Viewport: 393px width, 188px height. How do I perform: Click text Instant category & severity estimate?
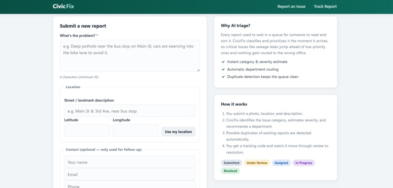(257, 62)
